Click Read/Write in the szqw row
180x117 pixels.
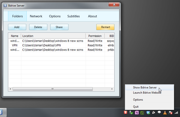(95, 41)
